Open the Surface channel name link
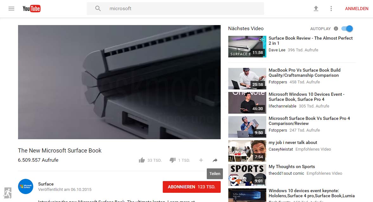Image resolution: width=373 pixels, height=202 pixels. pos(46,184)
